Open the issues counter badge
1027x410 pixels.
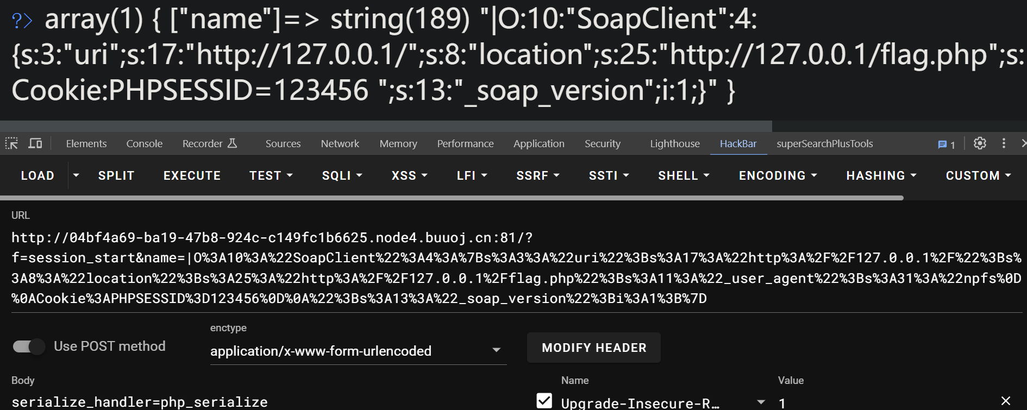[947, 144]
